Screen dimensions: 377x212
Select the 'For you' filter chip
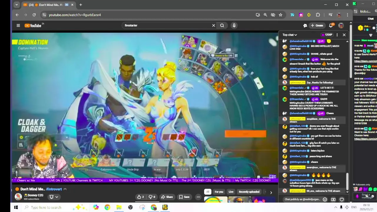pyautogui.click(x=219, y=192)
